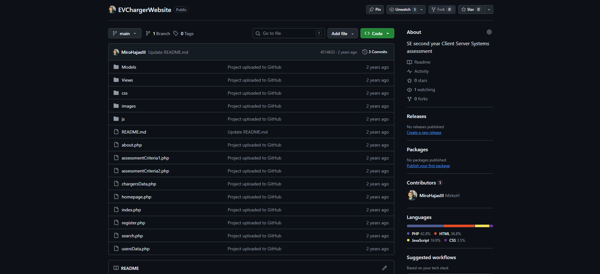600x274 pixels.
Task: Open the green Code dropdown
Action: click(377, 33)
